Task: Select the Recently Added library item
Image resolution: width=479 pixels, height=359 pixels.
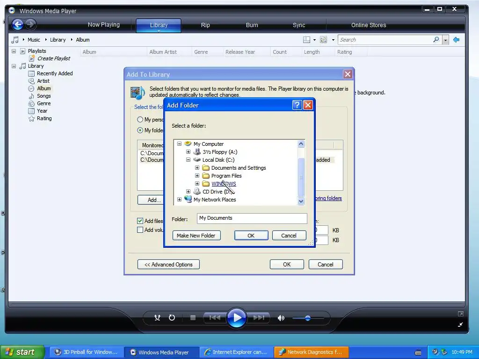Action: tap(55, 73)
